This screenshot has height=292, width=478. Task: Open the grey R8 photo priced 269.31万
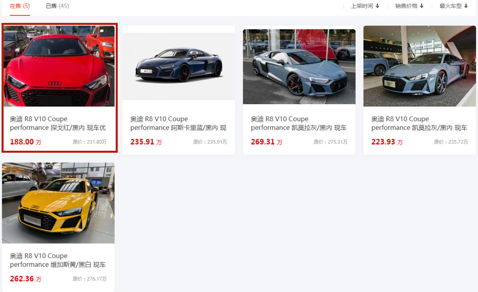click(299, 66)
